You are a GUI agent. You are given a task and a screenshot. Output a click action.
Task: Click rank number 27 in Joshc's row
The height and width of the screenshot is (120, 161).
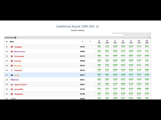click(7, 75)
